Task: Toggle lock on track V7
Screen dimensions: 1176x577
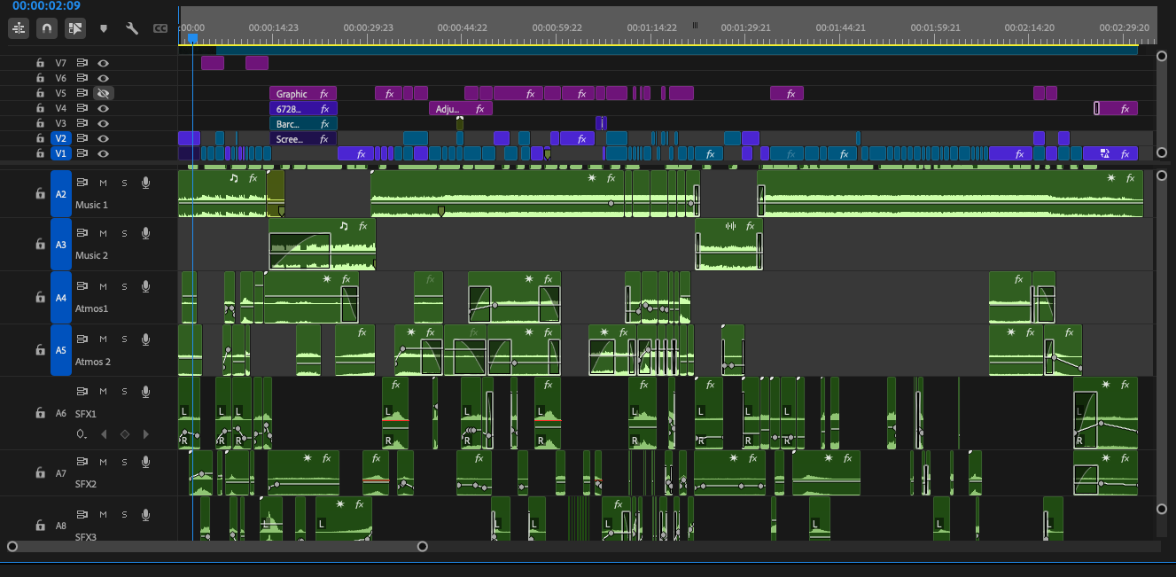Action: pyautogui.click(x=40, y=63)
